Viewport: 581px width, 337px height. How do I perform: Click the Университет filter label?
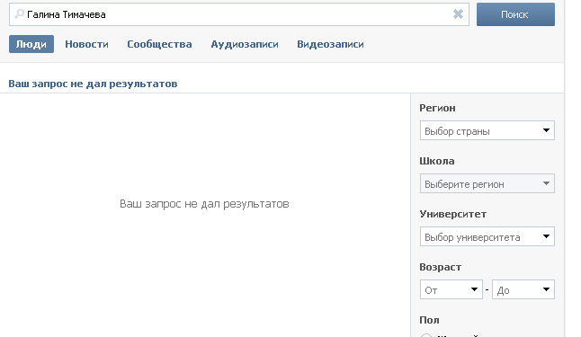[452, 214]
